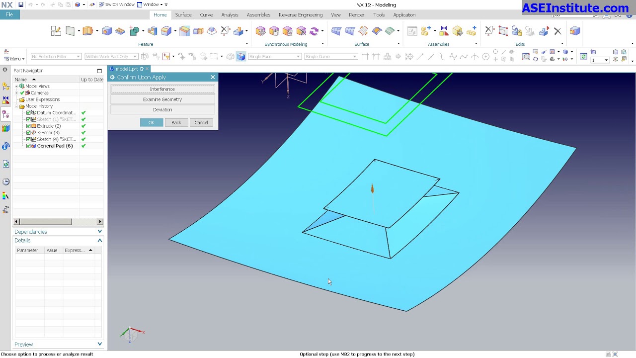This screenshot has width=636, height=358.
Task: Open the Assembly Navigator sidebar icon
Action: pos(5,86)
